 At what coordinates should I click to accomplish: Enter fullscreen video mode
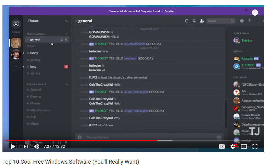click(255, 147)
